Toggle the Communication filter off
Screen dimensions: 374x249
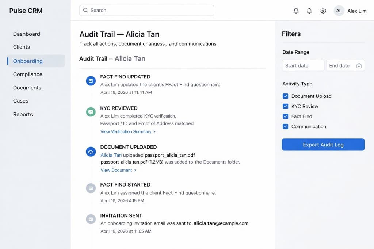pos(285,126)
